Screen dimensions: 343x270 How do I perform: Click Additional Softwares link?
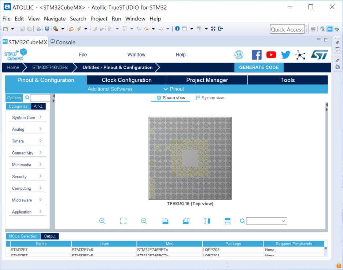point(110,89)
